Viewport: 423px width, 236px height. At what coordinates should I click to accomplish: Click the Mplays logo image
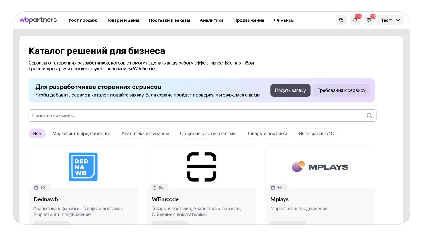point(320,167)
